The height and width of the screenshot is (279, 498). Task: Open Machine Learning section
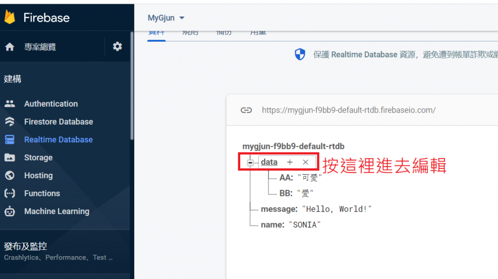pos(56,211)
